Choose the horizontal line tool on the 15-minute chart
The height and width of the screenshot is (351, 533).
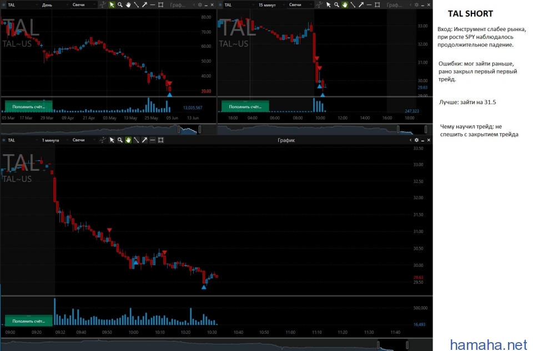(369, 5)
